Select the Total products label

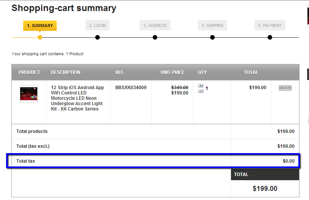(32, 131)
